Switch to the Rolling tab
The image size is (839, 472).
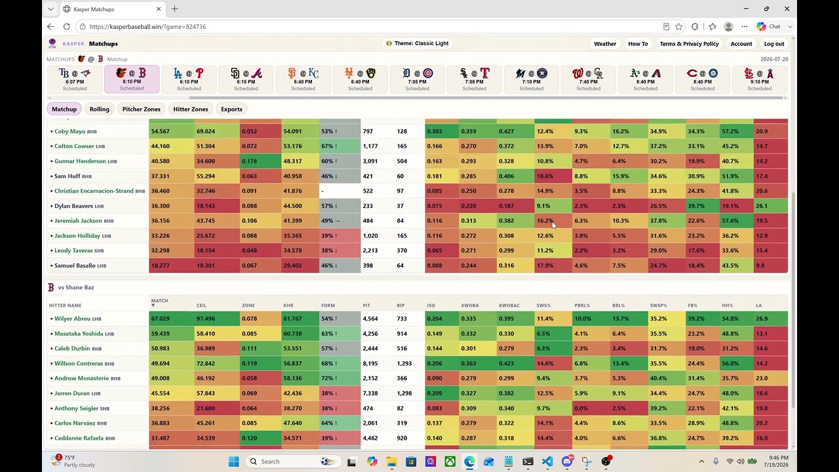click(x=100, y=109)
